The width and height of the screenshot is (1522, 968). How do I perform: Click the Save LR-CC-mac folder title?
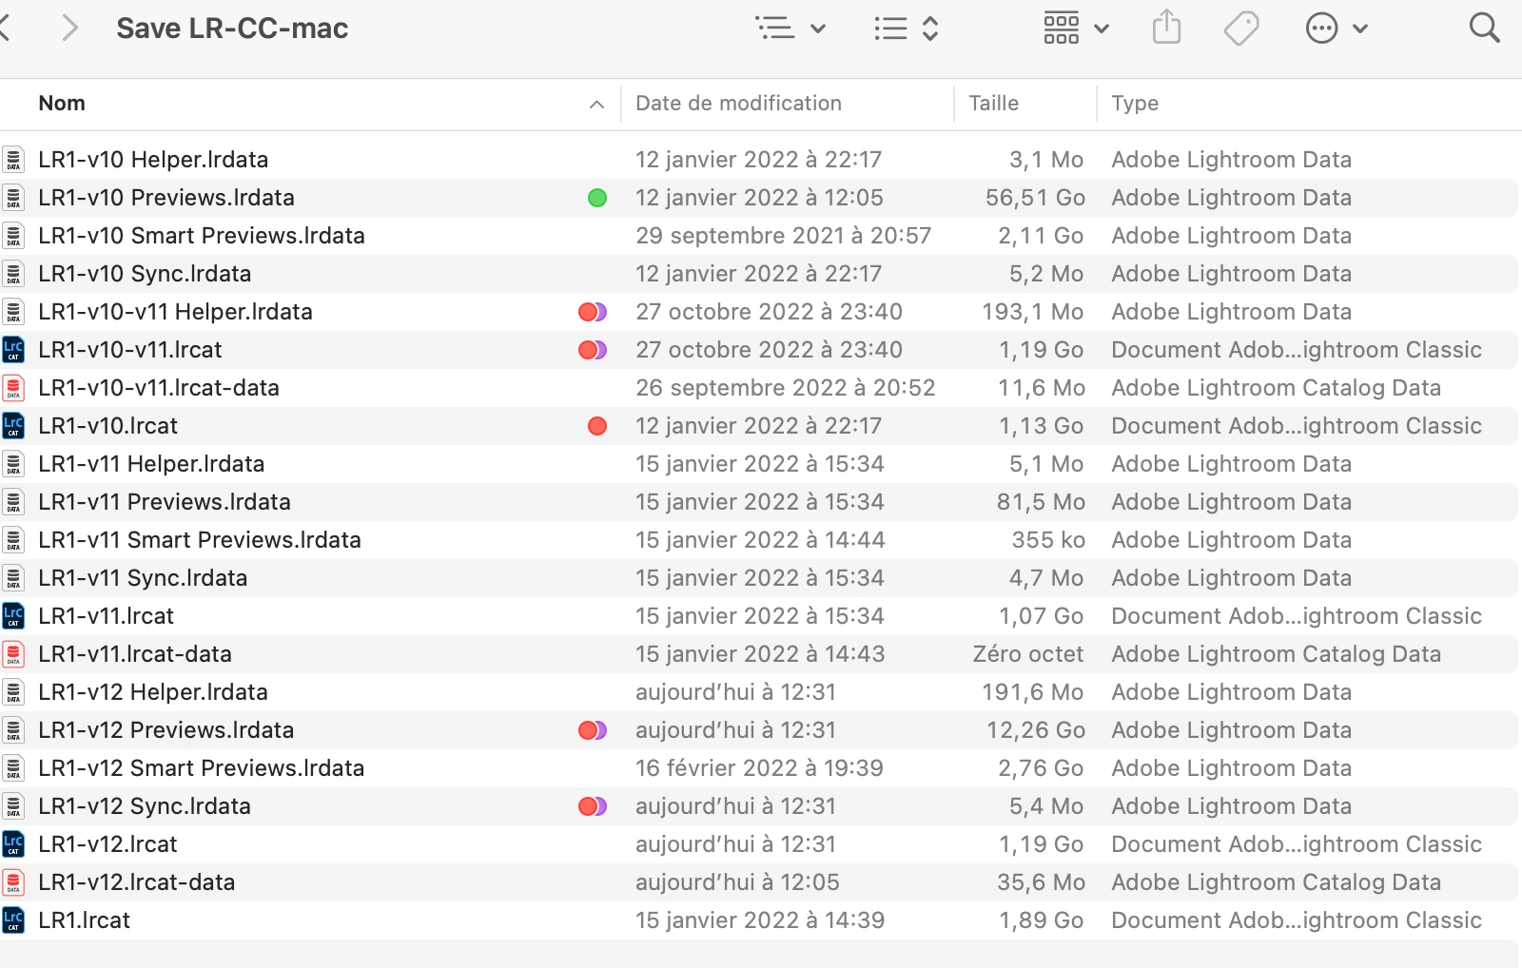click(x=232, y=29)
